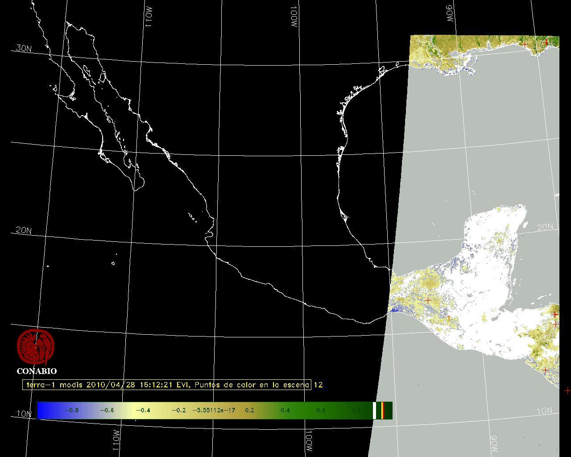Click the small island outline near 110W
This screenshot has width=571, height=457.
pos(113,263)
